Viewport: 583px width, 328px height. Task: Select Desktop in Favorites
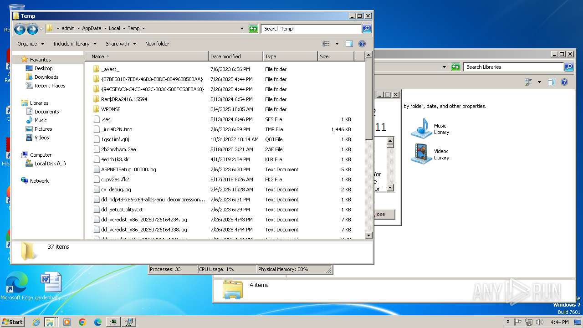[43, 68]
